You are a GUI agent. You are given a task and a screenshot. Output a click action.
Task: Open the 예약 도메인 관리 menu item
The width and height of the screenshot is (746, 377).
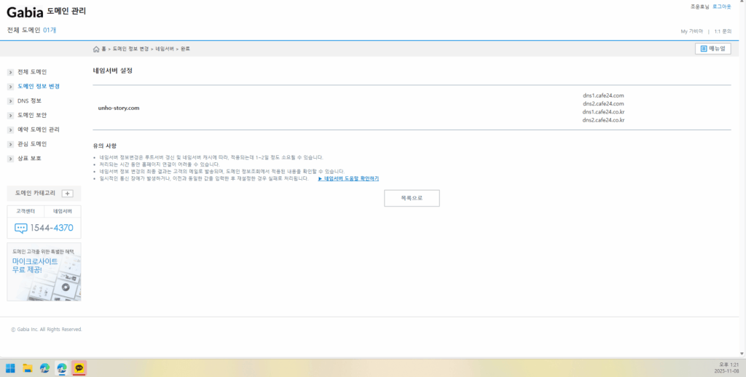[38, 130]
